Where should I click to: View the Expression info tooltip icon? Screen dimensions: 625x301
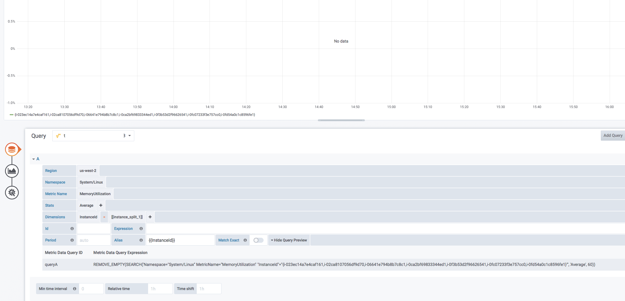[x=141, y=228]
